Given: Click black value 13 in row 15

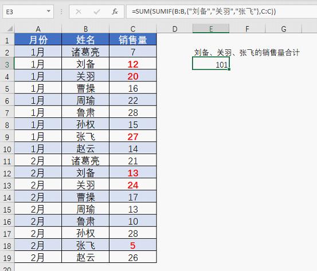Looking at the screenshot, I should 133,209.
